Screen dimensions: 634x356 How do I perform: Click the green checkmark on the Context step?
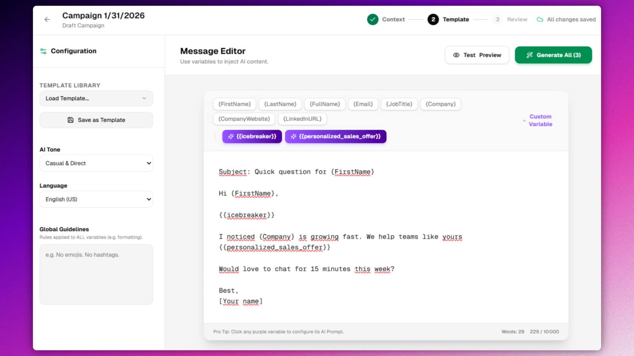coord(372,19)
